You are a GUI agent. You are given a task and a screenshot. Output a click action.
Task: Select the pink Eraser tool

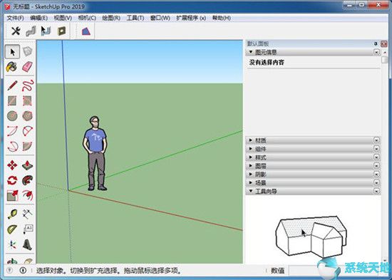click(27, 67)
